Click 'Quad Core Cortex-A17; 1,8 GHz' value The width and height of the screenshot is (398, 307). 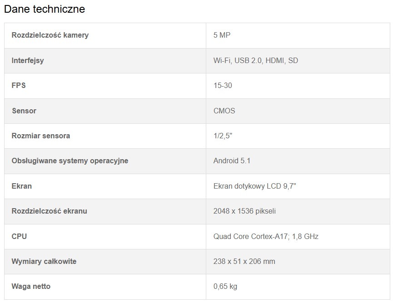pyautogui.click(x=266, y=236)
